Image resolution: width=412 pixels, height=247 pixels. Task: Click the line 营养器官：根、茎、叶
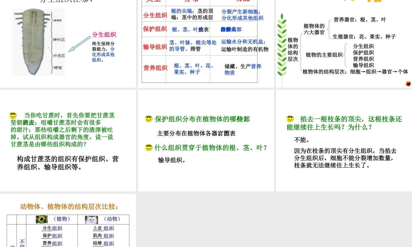pos(360,20)
